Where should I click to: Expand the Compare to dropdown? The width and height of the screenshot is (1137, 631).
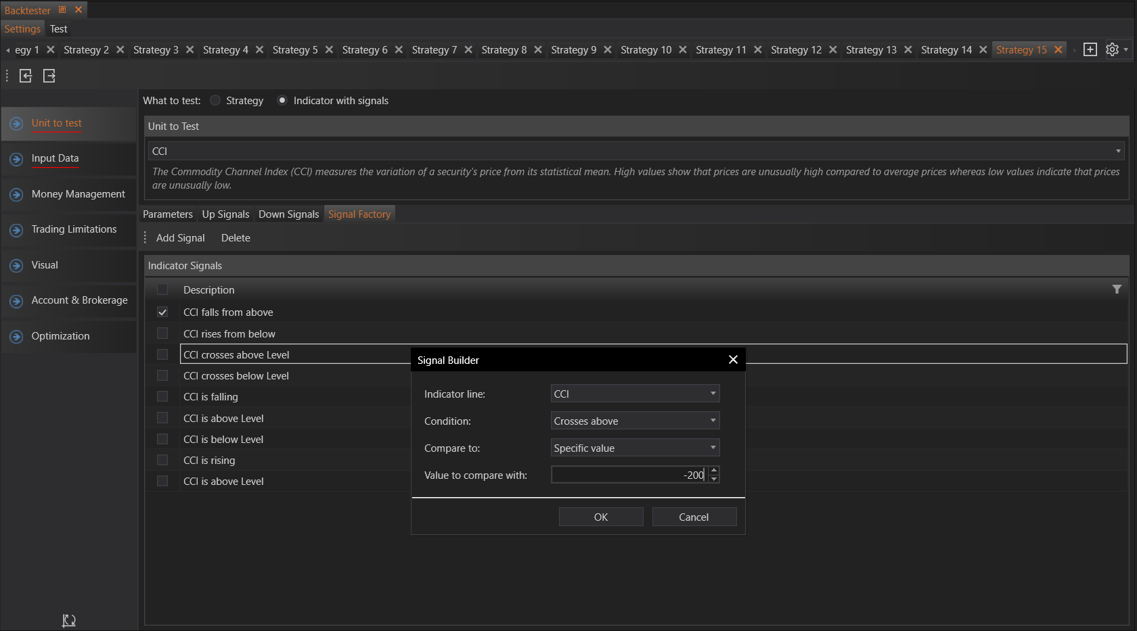(635, 448)
